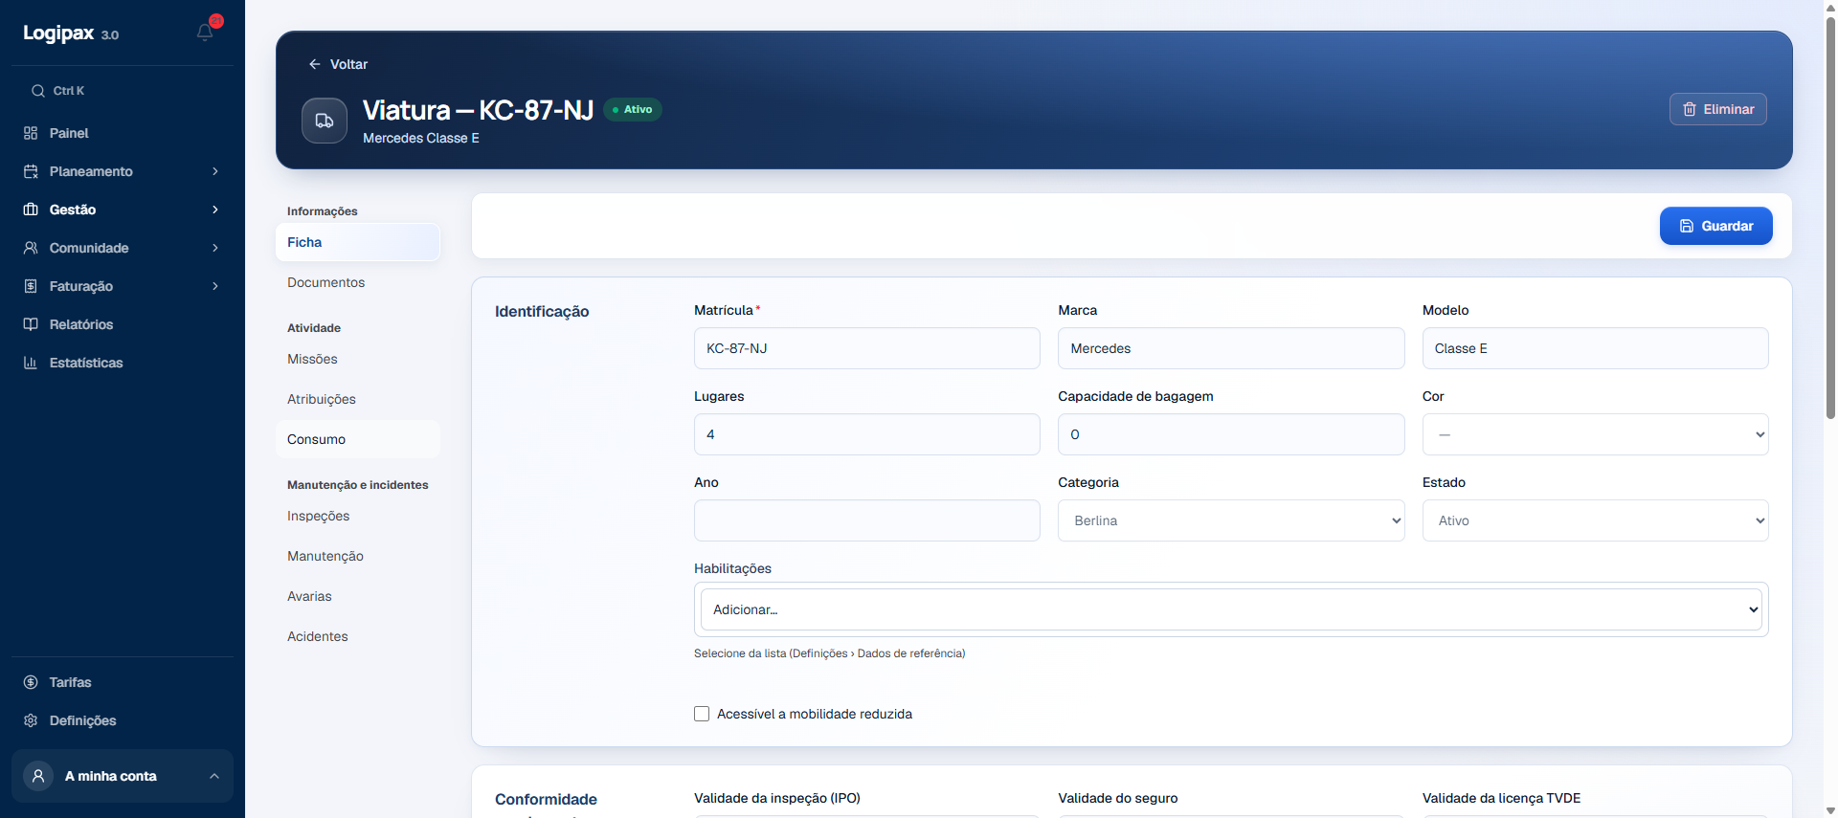This screenshot has width=1838, height=818.
Task: Expand the Comunidade submenu chevron
Action: pos(215,248)
